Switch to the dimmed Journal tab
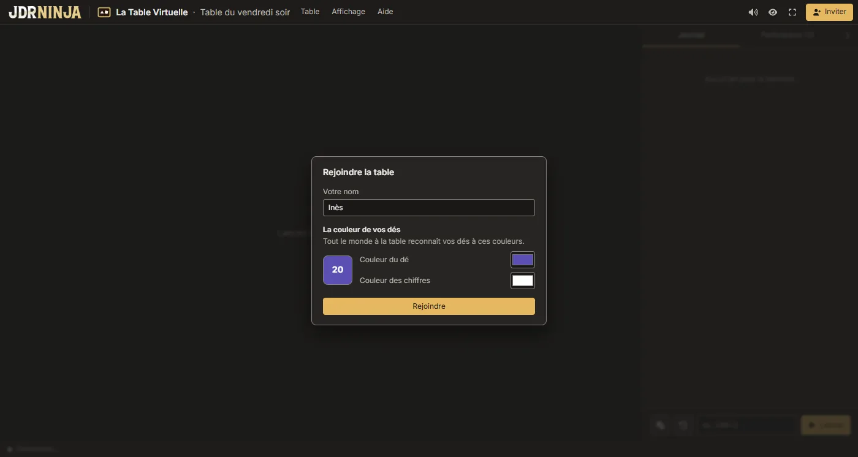858x457 pixels. (x=691, y=36)
